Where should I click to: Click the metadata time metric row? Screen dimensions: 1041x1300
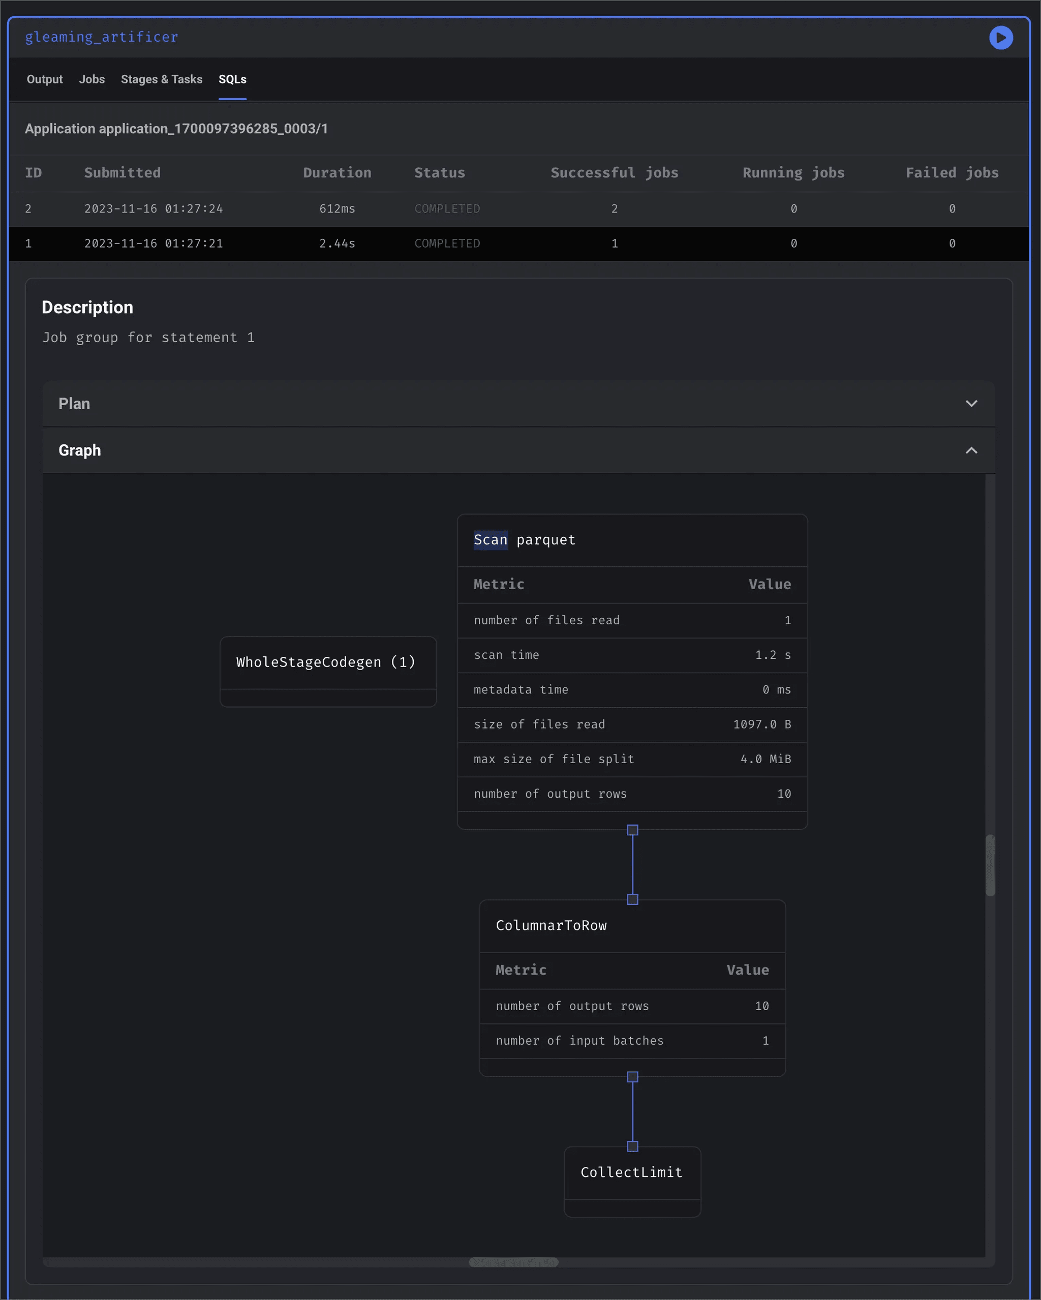click(x=632, y=690)
